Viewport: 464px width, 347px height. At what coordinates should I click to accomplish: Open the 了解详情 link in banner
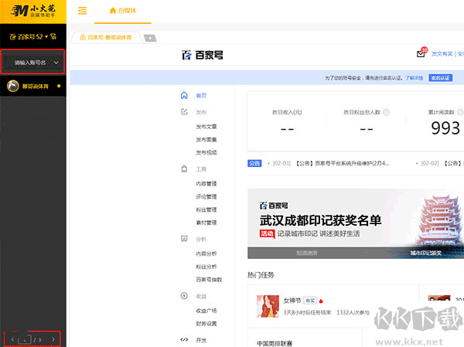pos(414,78)
